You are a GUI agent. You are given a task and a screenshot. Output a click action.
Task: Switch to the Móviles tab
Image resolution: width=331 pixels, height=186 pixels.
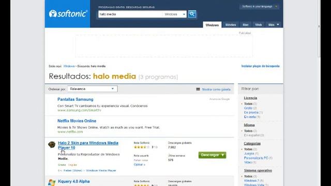(231, 25)
